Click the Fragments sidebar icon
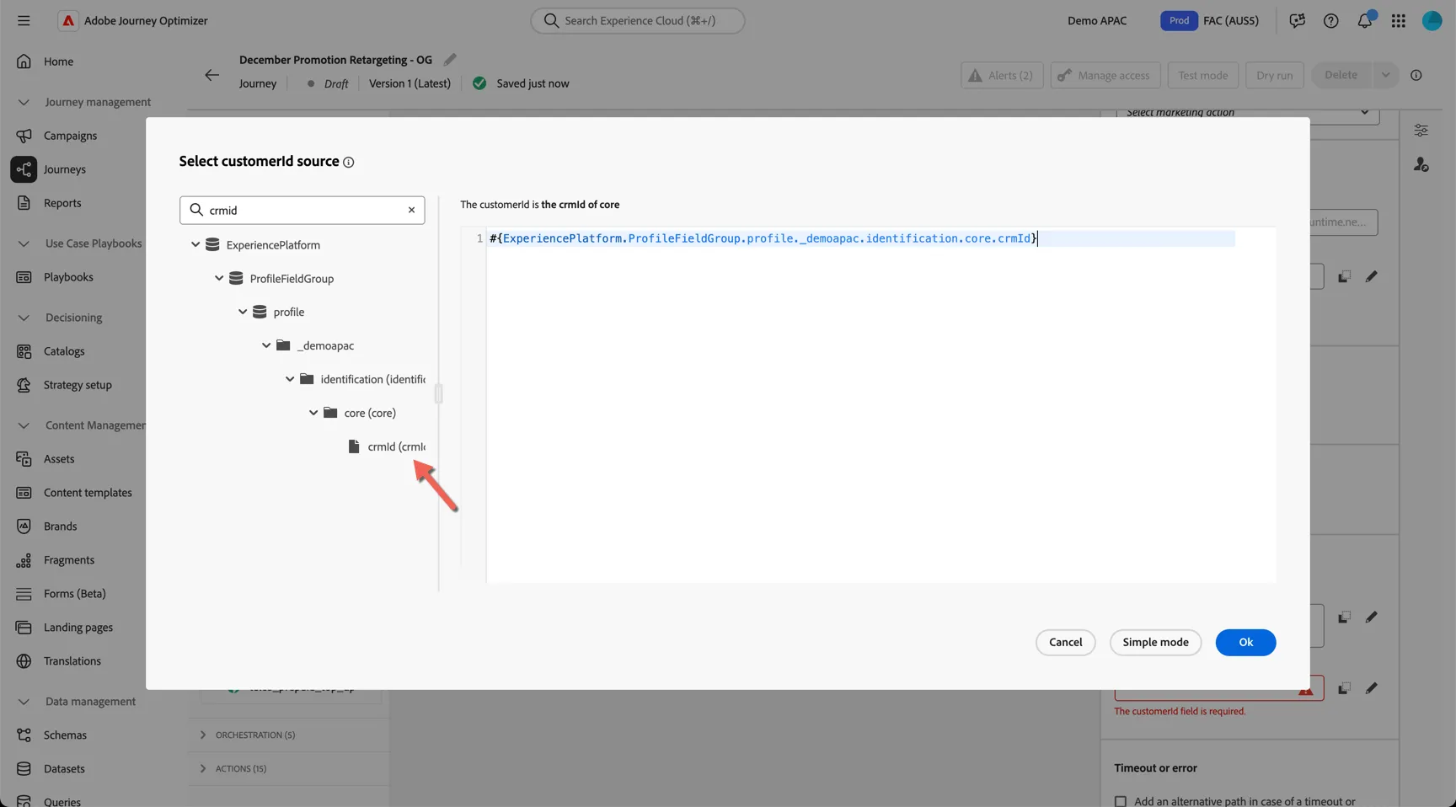The width and height of the screenshot is (1456, 807). pyautogui.click(x=24, y=560)
